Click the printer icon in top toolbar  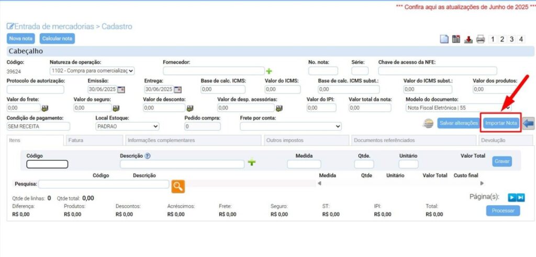tap(481, 39)
